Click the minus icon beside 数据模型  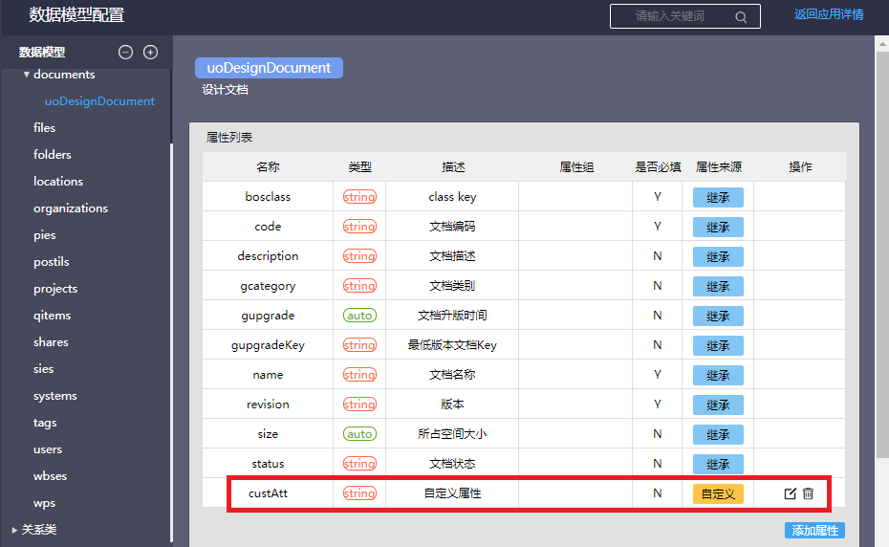click(x=125, y=53)
